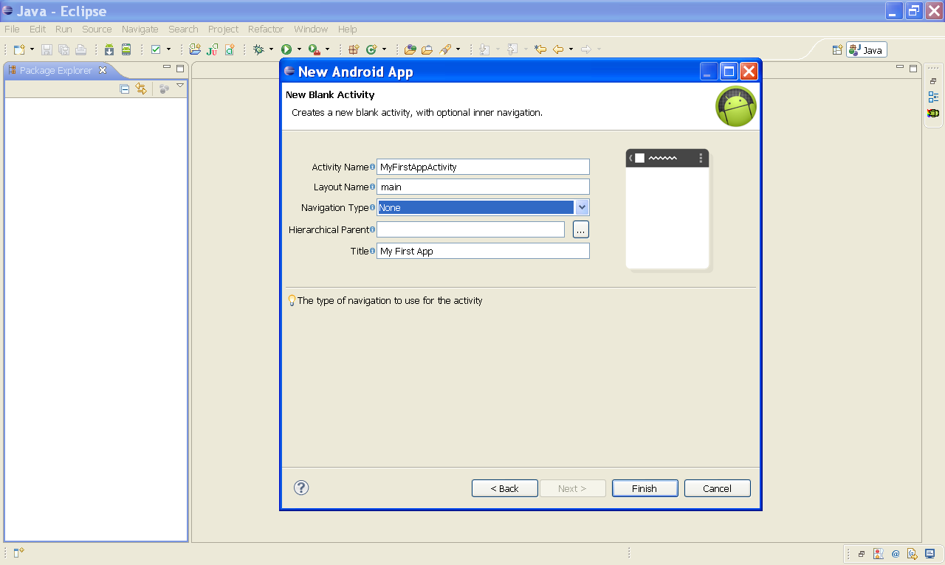
Task: Click the Cancel button
Action: click(x=718, y=488)
